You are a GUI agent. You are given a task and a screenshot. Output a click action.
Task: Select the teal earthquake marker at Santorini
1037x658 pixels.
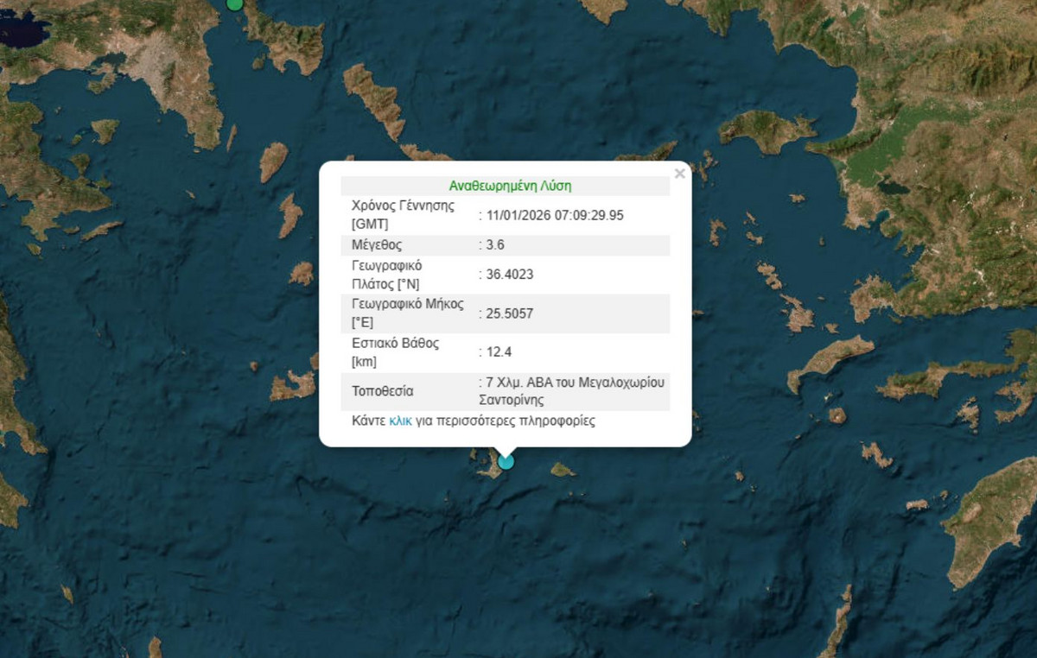tap(506, 461)
